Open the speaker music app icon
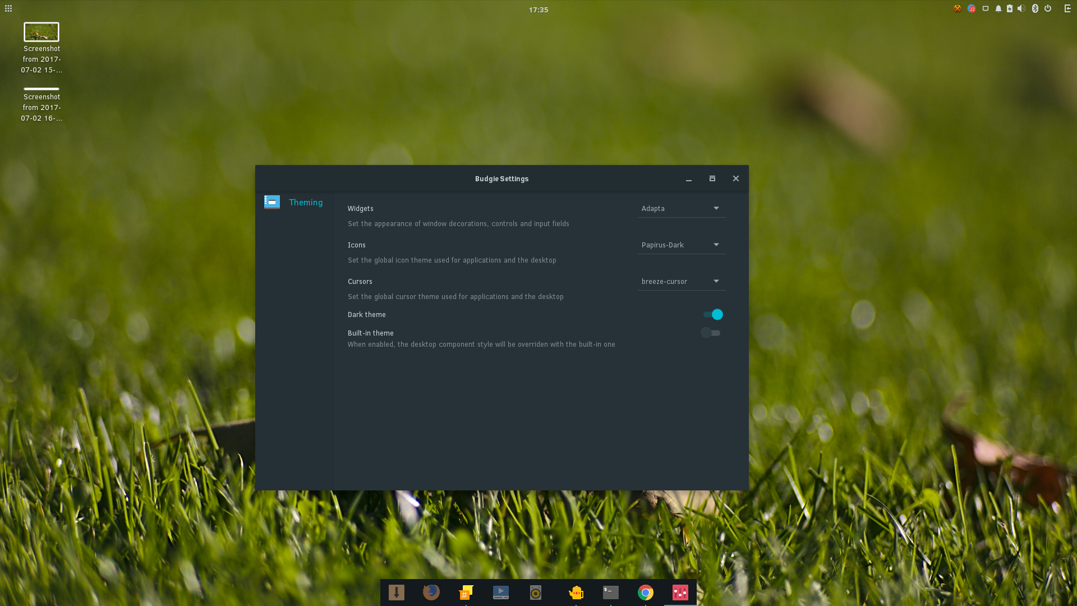This screenshot has width=1077, height=606. click(x=536, y=593)
